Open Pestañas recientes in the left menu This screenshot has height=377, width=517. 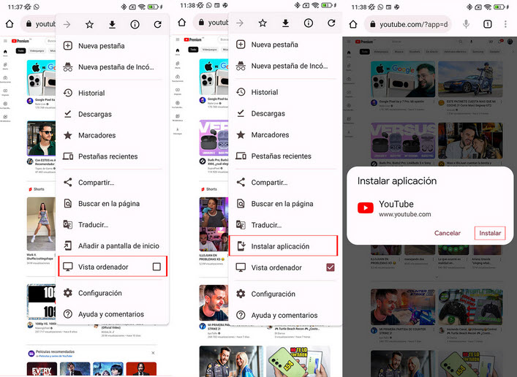pyautogui.click(x=113, y=156)
